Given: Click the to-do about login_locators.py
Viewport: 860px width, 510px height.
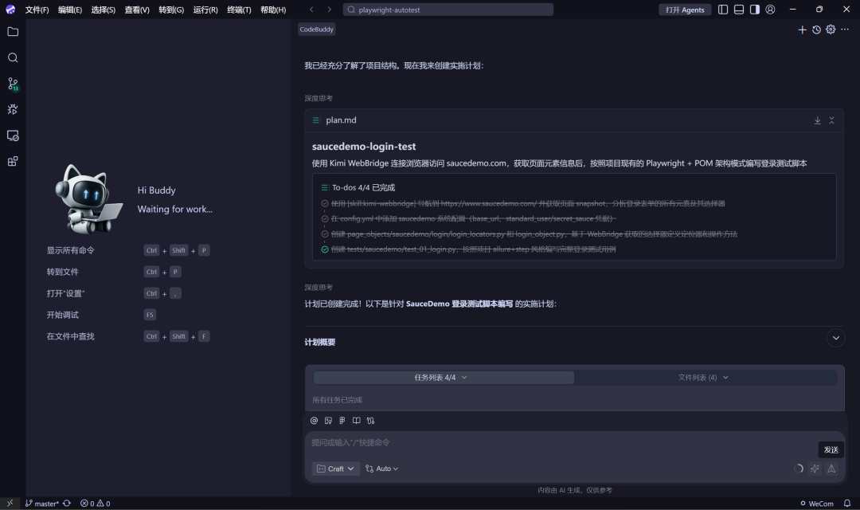Looking at the screenshot, I should pyautogui.click(x=530, y=234).
